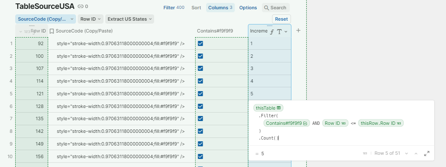Select the Row ID cell showing 135
This screenshot has height=167, width=446.
pos(32,119)
